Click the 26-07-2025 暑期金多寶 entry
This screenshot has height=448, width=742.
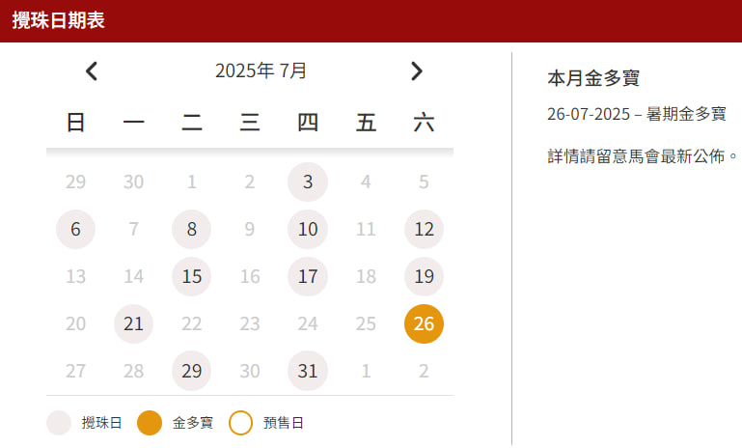pyautogui.click(x=636, y=114)
